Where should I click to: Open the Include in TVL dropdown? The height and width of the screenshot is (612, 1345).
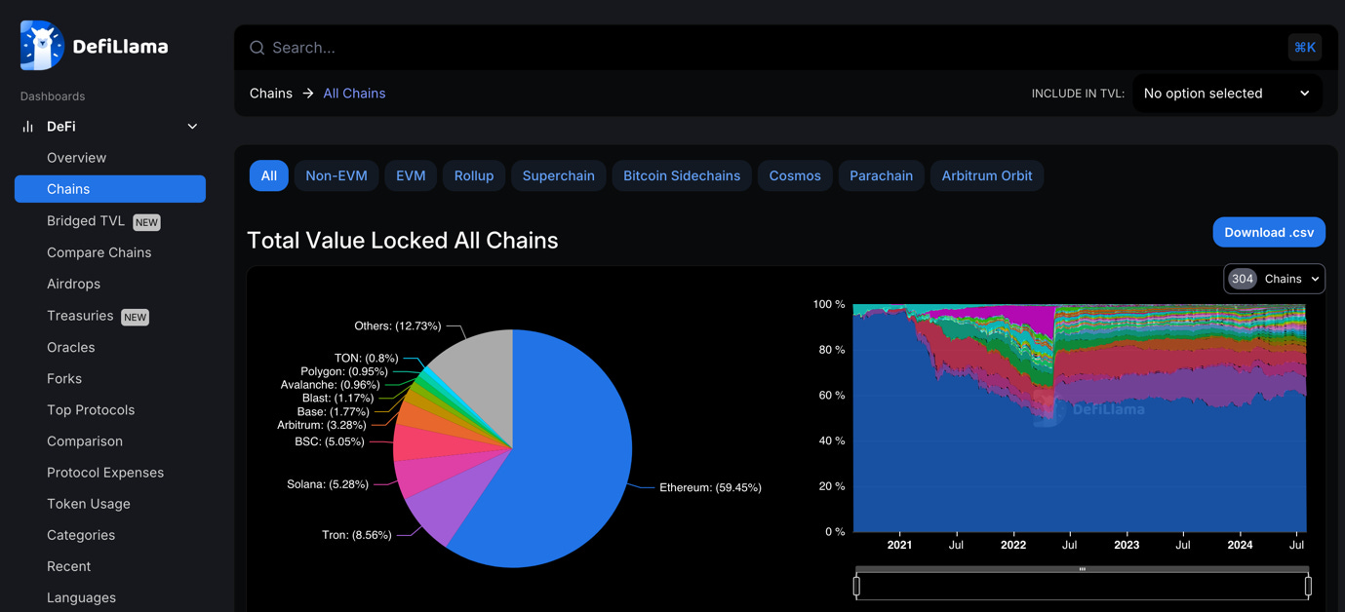[1227, 94]
